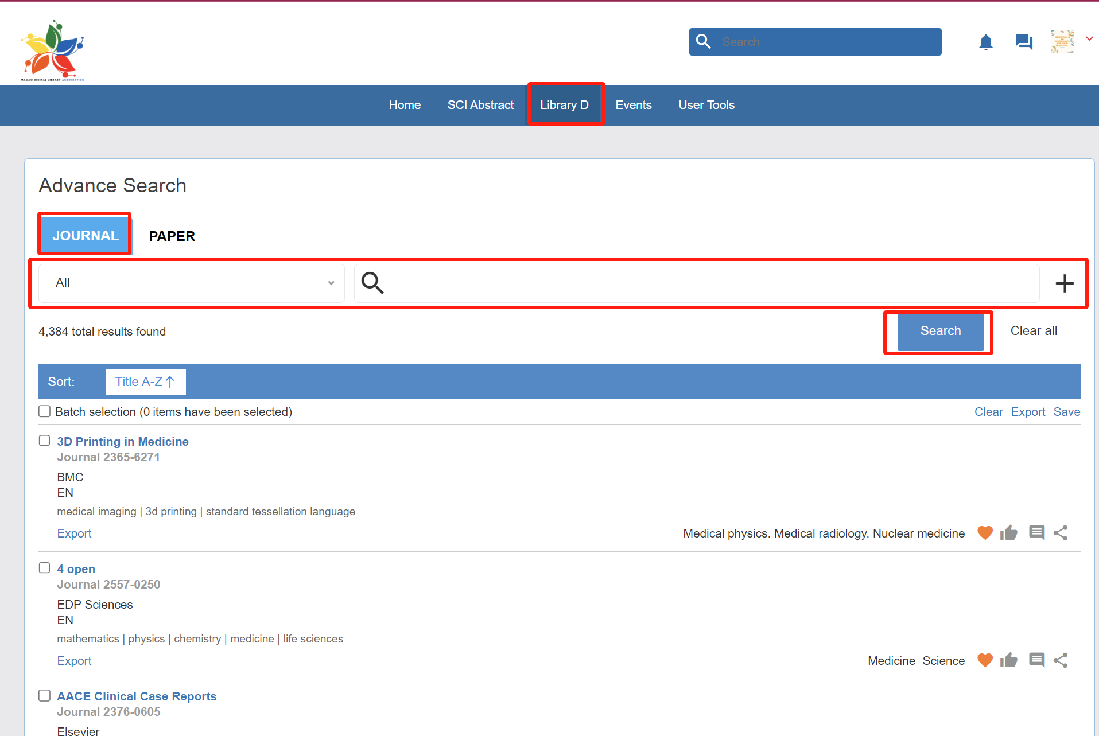Click the plus icon to add search row
This screenshot has width=1099, height=736.
[1064, 283]
